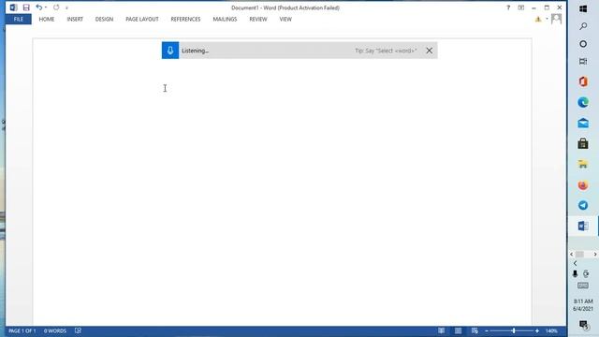
Task: Click the Listening... status text
Action: tap(196, 51)
